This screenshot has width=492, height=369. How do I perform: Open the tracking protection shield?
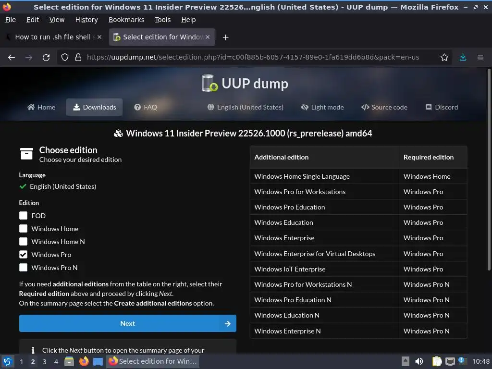pos(65,58)
